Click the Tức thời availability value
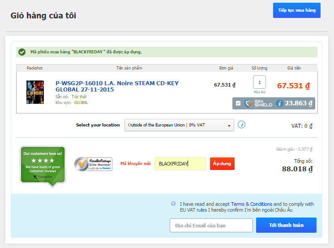This screenshot has height=248, width=334. (x=79, y=97)
